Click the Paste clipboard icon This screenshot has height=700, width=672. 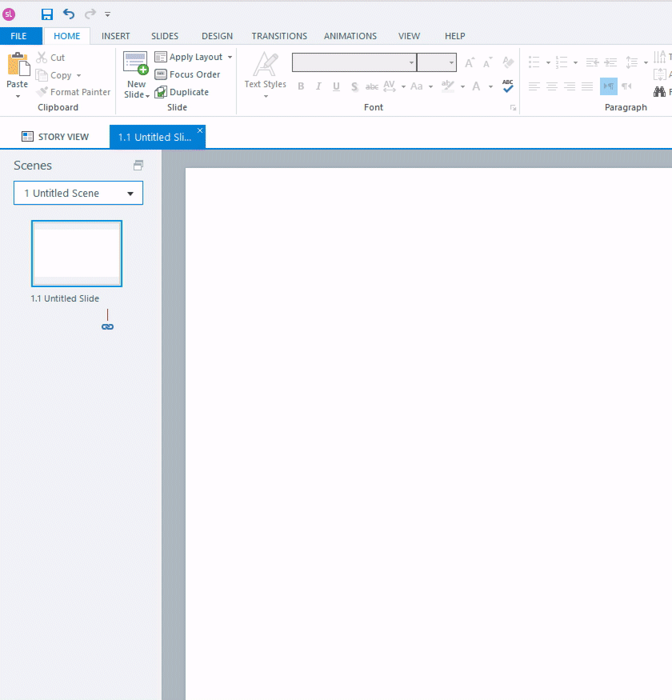[18, 64]
